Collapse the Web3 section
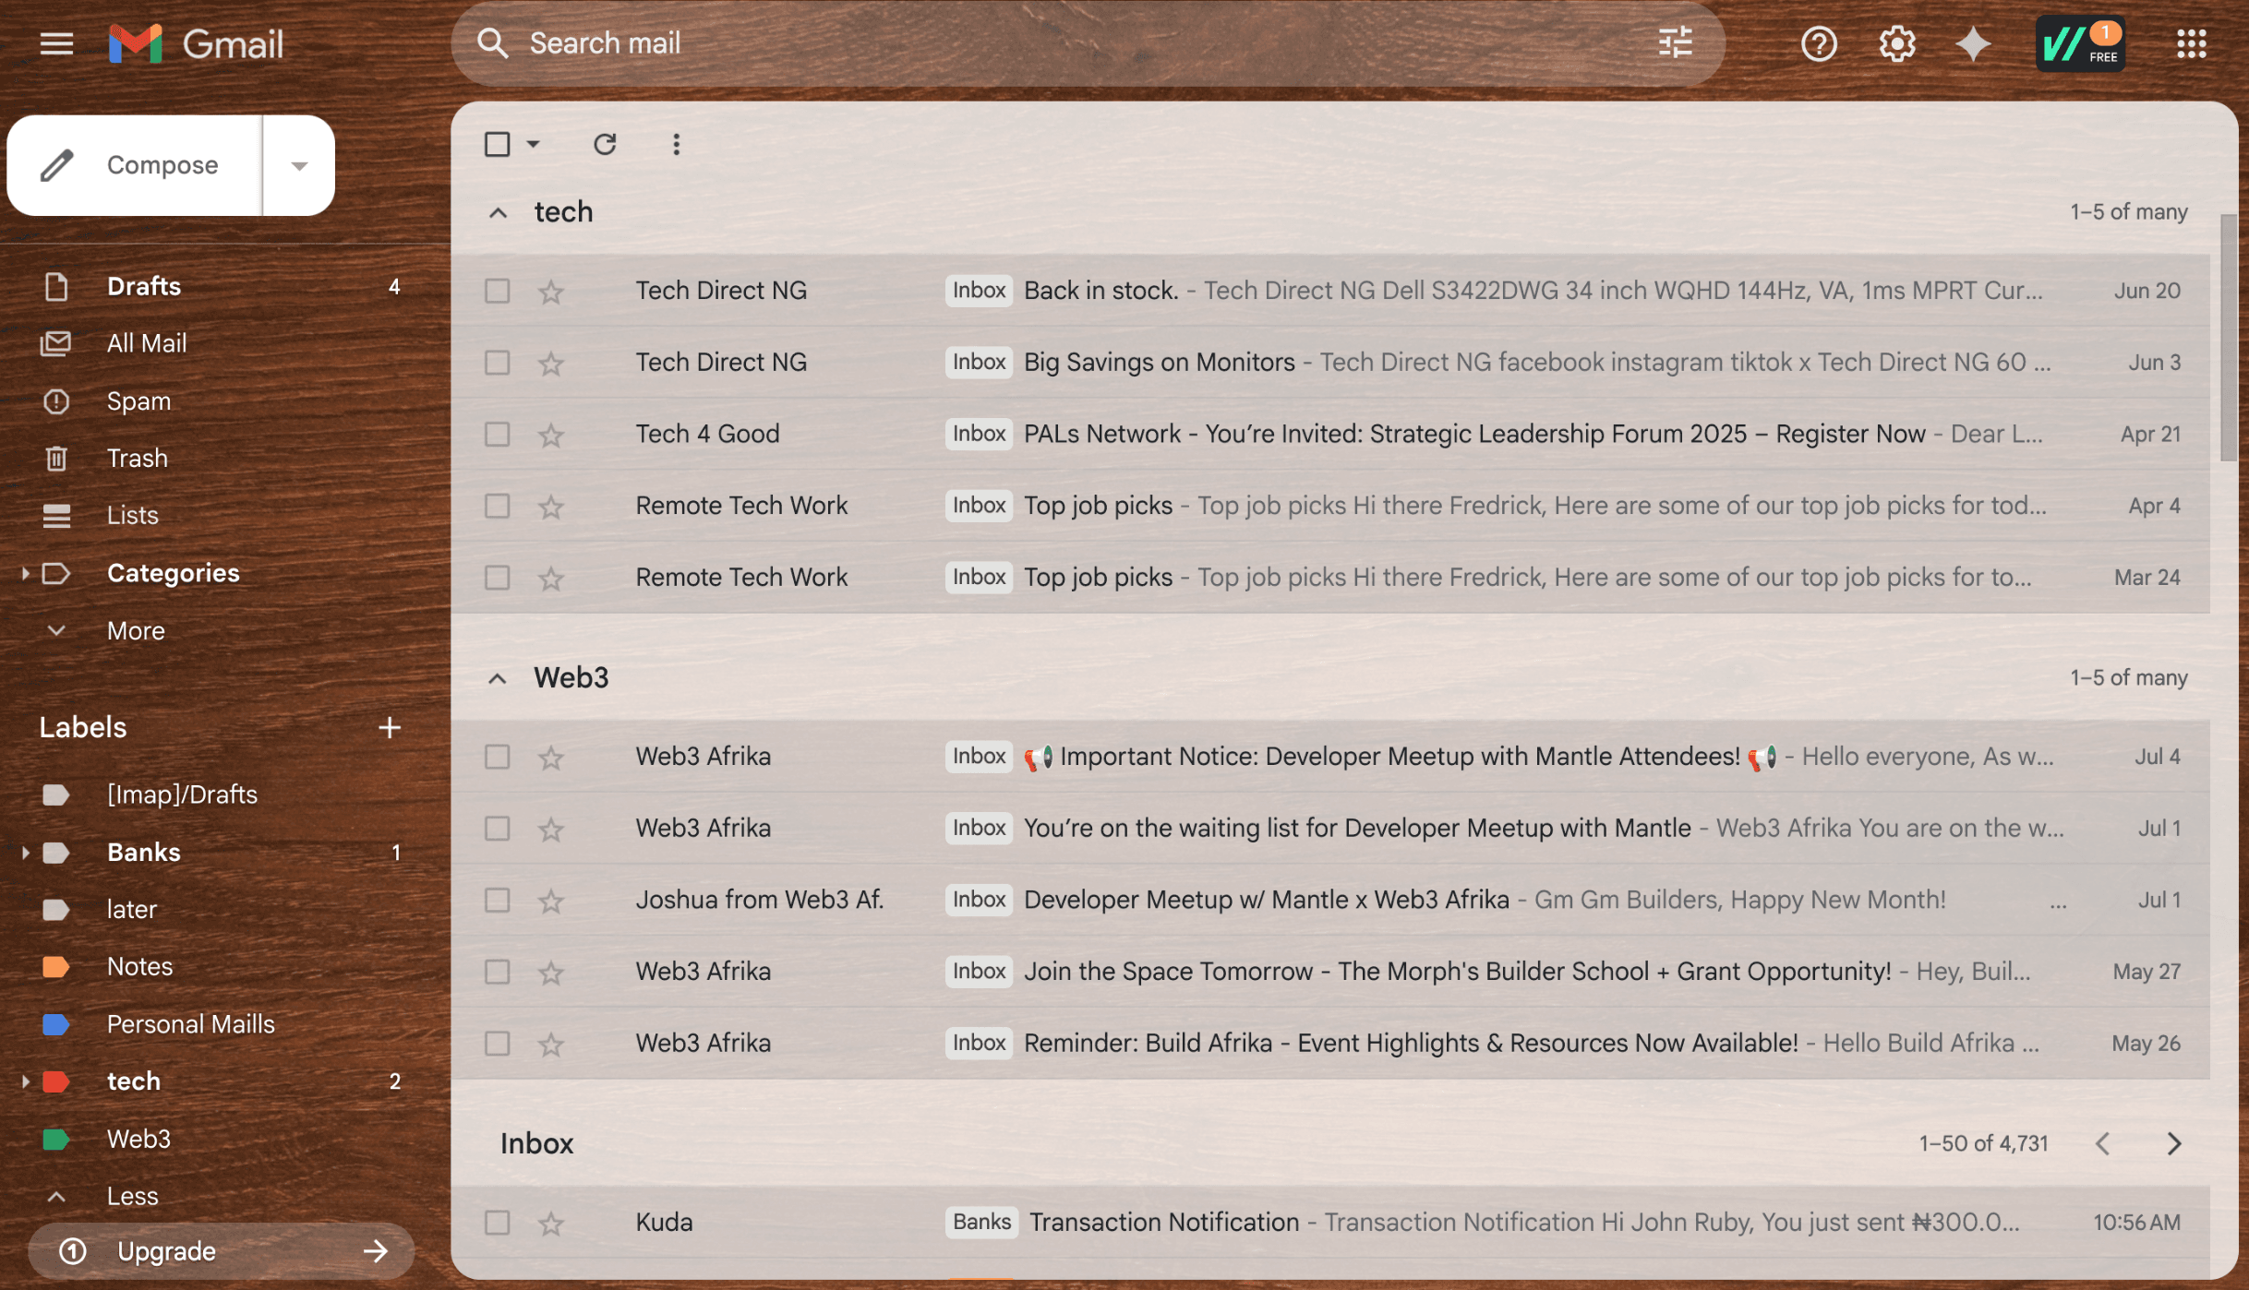Viewport: 2249px width, 1290px height. [x=498, y=678]
